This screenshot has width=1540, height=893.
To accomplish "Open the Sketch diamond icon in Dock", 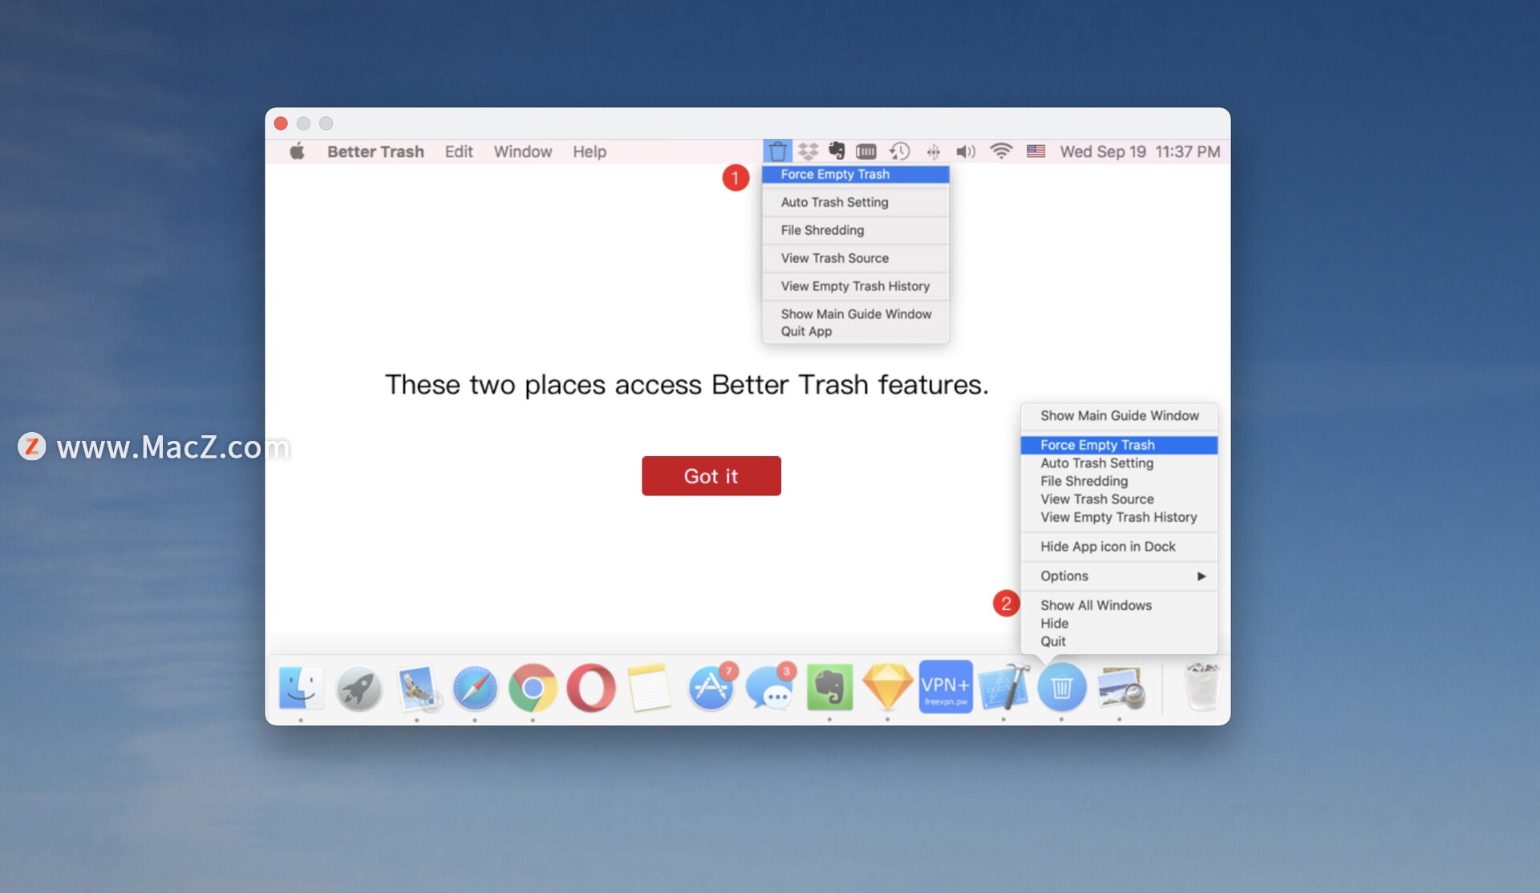I will pyautogui.click(x=887, y=688).
